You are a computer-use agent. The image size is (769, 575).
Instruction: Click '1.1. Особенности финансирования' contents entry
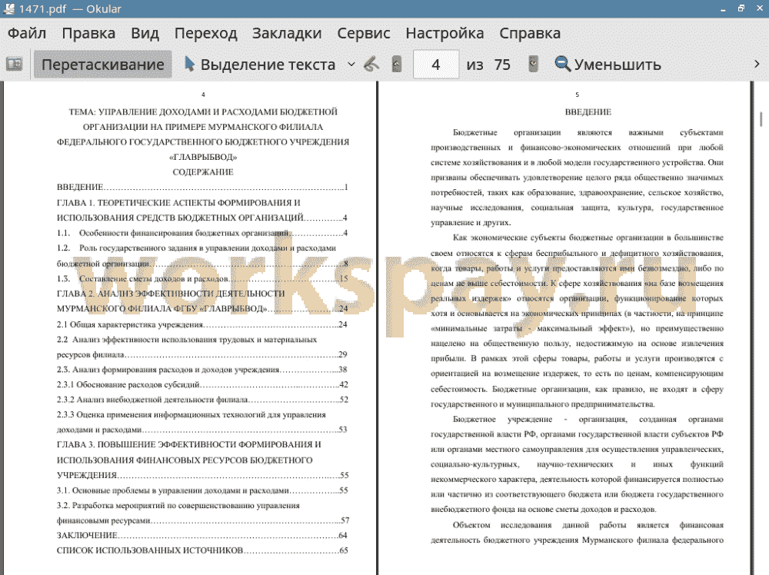click(x=202, y=234)
